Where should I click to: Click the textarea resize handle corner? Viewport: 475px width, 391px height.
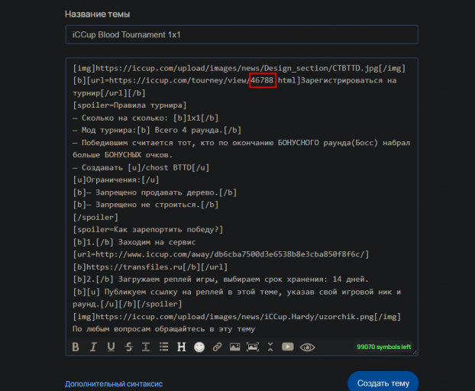(x=415, y=352)
